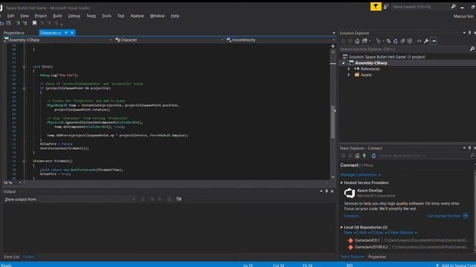This screenshot has width=476, height=267.
Task: Toggle auto-hide pin on Team Explorer panel
Action: click(469, 148)
